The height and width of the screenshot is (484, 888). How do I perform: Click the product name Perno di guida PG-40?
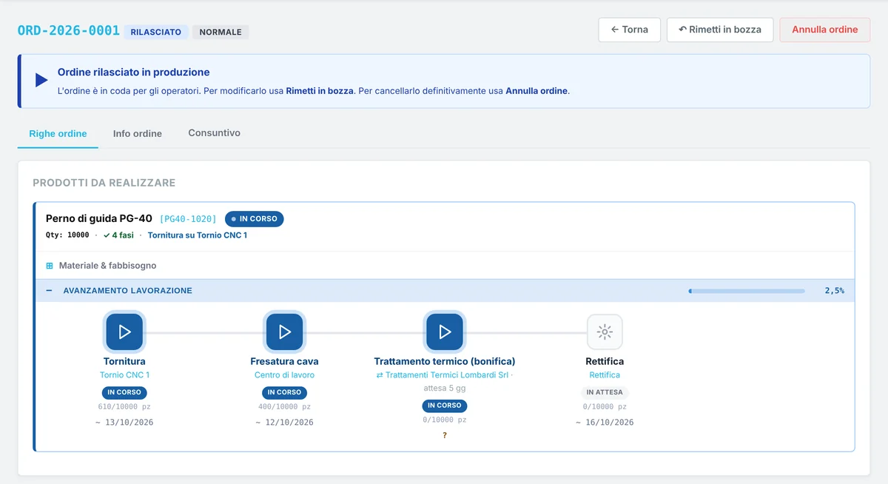[99, 218]
